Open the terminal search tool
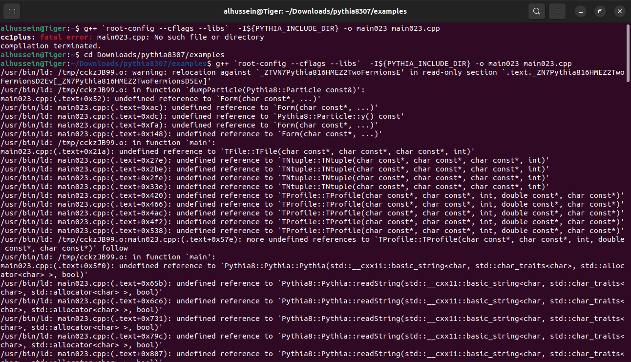 click(x=536, y=11)
